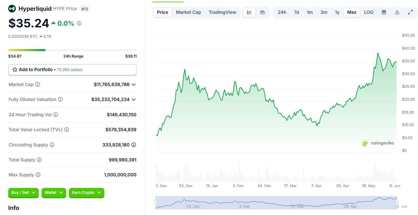Screen dimensions: 418x215
Task: Expand chart to fullscreen
Action: click(410, 12)
